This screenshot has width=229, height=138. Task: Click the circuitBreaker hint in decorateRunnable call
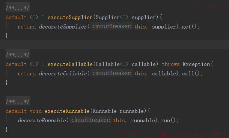pyautogui.click(x=91, y=120)
